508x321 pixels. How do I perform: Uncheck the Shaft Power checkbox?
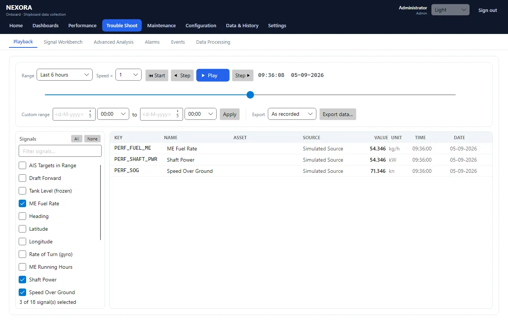[22, 280]
